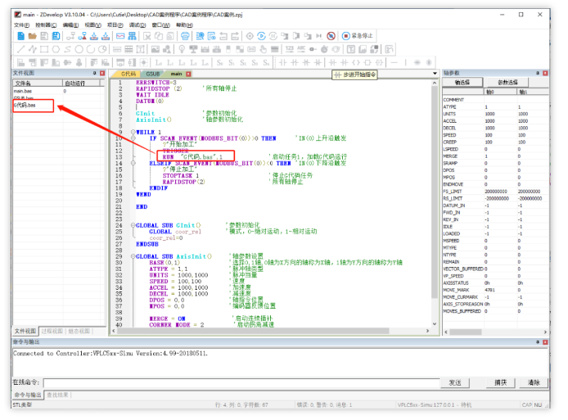Viewport: 568px width, 420px height.
Task: Click the 捕获 capture button
Action: point(501,382)
